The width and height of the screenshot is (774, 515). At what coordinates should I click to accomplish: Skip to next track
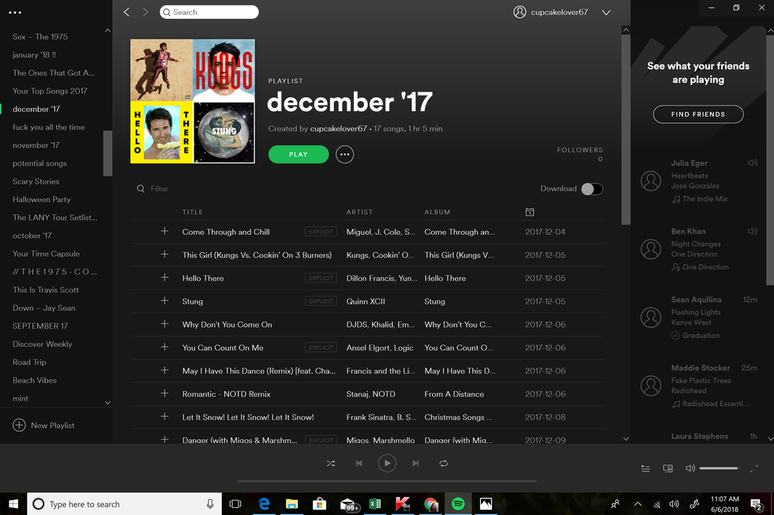[x=415, y=464]
